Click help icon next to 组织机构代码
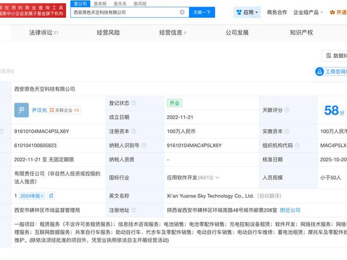 [x=297, y=145]
